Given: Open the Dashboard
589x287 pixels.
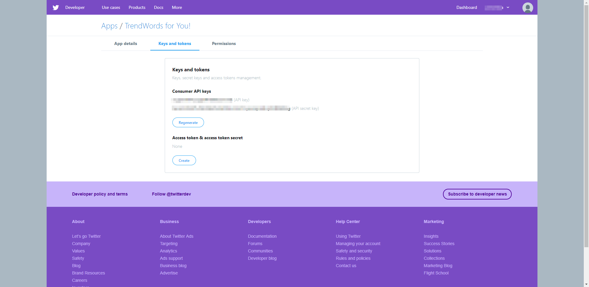Looking at the screenshot, I should [466, 7].
